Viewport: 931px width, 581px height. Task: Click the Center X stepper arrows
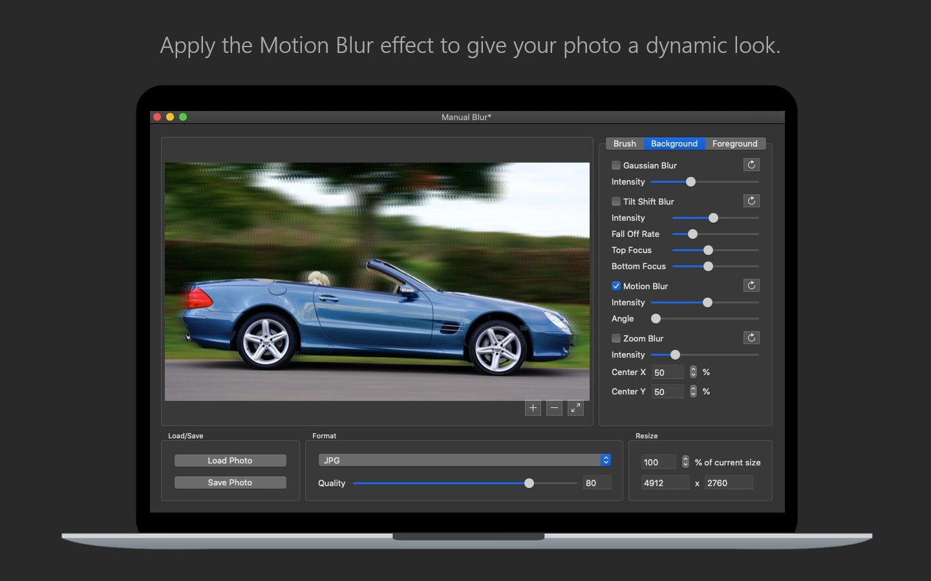pos(693,372)
